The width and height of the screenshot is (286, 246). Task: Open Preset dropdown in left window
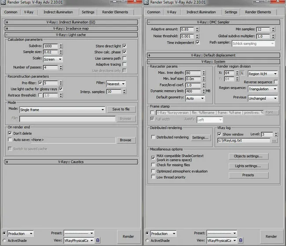point(79,233)
